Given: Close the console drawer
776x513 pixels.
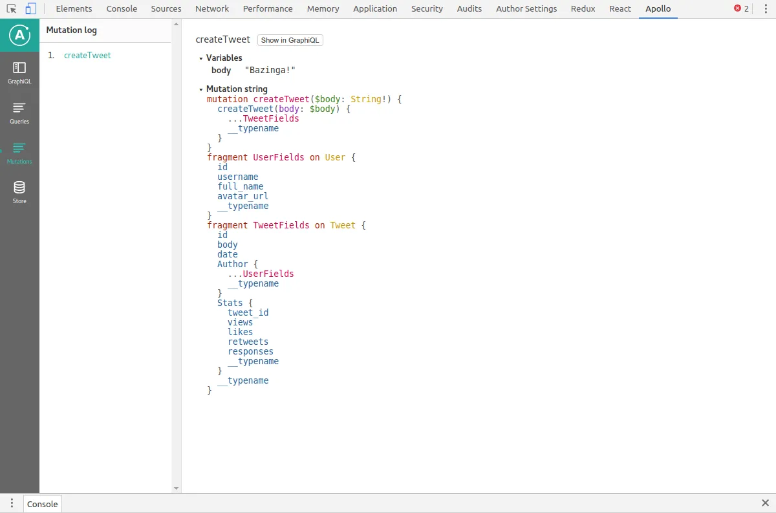Looking at the screenshot, I should coord(766,503).
